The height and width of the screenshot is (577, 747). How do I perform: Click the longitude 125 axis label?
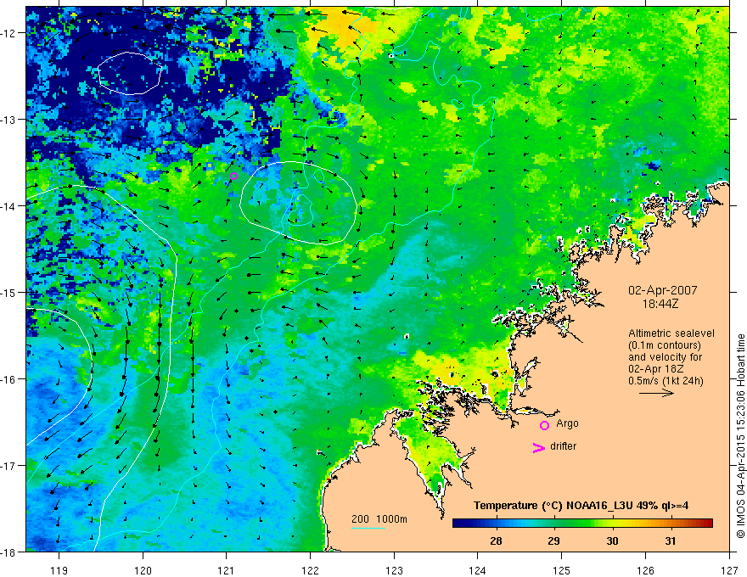(562, 570)
